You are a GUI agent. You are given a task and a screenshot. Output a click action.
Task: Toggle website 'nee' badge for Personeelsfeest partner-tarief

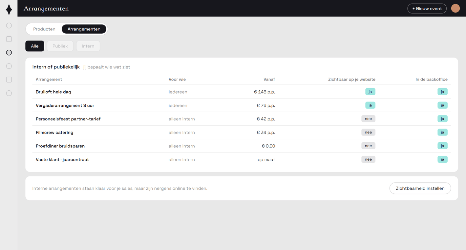click(368, 119)
